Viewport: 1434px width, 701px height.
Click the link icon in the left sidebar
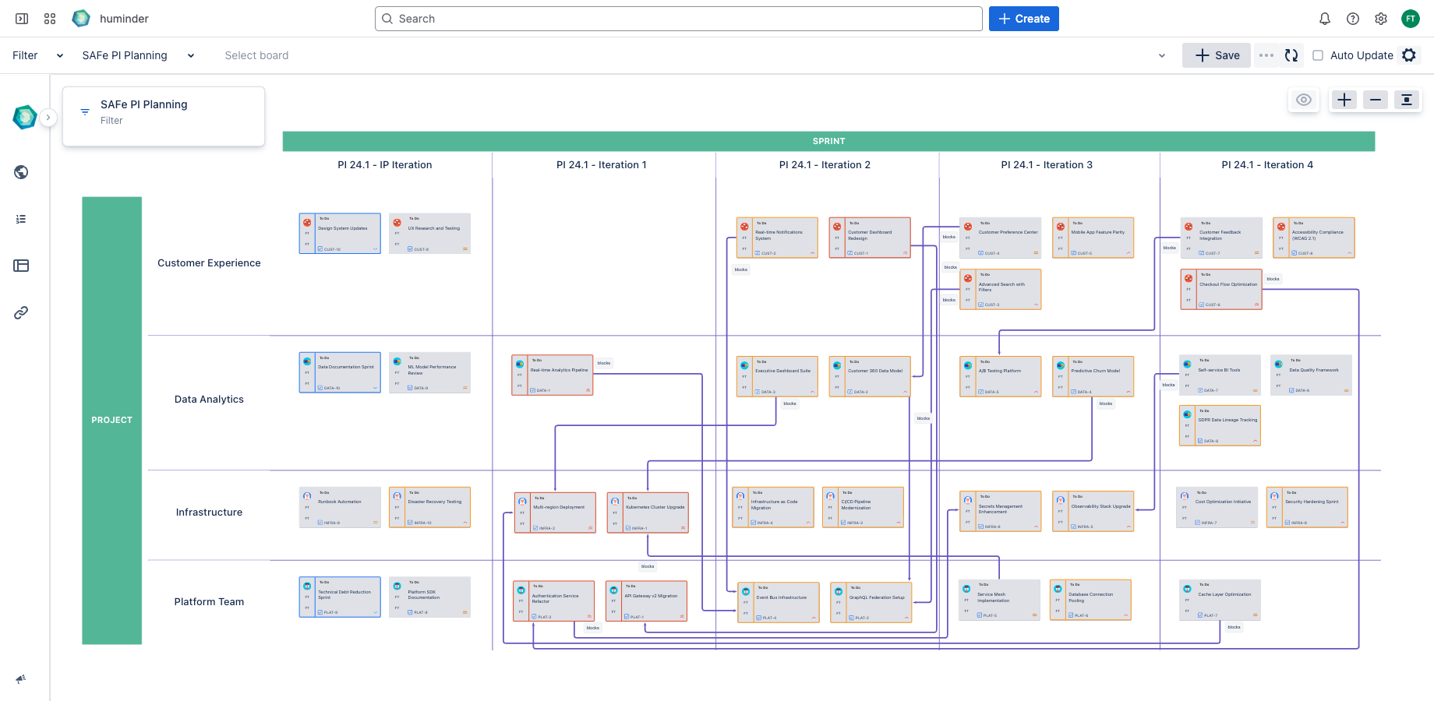[21, 312]
